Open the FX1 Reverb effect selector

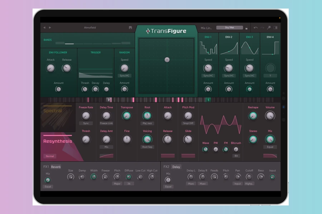[x=56, y=167]
